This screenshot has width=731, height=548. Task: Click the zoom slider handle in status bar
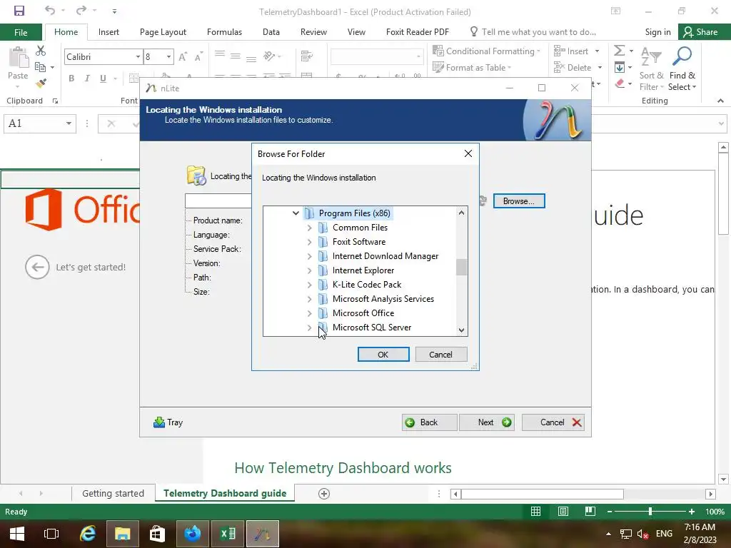tap(650, 512)
